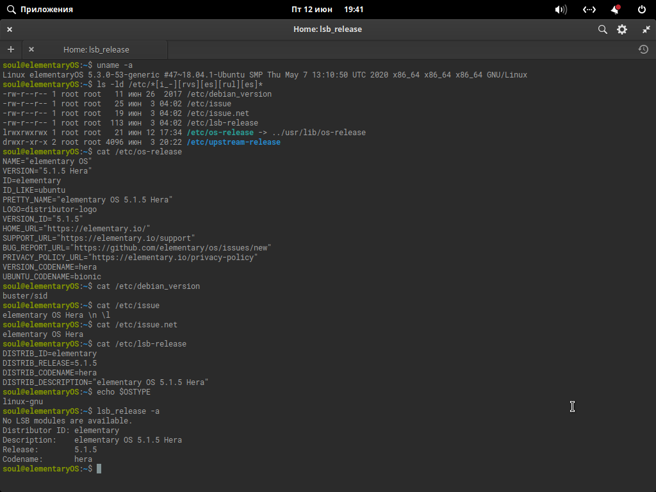
Task: Click the 'buster/sid' output line
Action: (x=25, y=296)
